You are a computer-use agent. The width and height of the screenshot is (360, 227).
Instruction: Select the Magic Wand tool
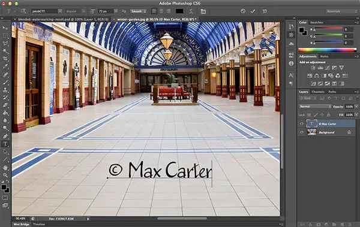(5, 51)
